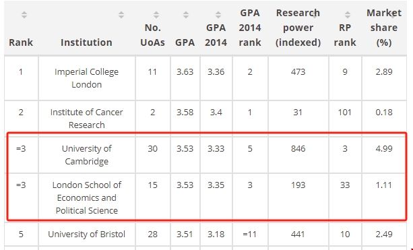
Task: Click sort arrows above RP rank
Action: pyautogui.click(x=348, y=15)
